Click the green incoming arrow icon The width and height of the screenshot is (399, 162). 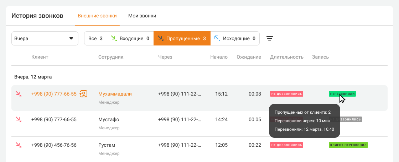pyautogui.click(x=114, y=38)
